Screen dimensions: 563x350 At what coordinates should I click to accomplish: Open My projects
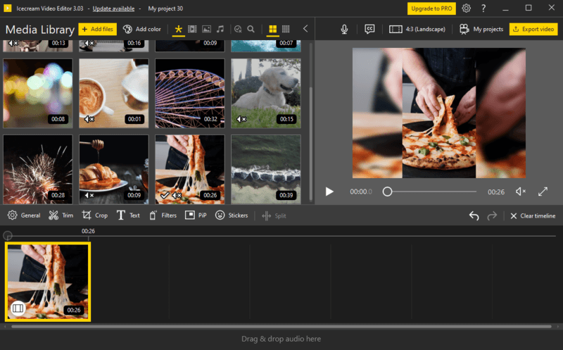coord(481,29)
